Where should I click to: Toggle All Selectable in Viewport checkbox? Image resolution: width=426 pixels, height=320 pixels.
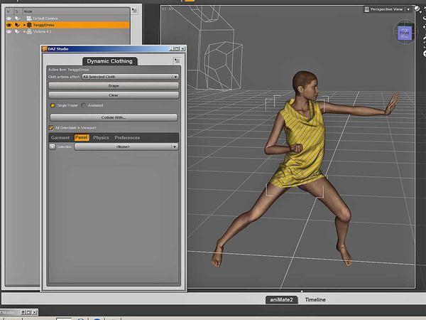click(51, 127)
